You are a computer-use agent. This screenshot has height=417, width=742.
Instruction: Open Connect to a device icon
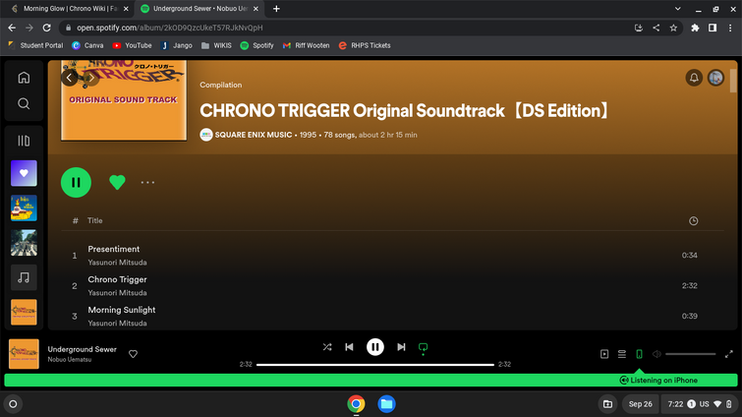[640, 354]
